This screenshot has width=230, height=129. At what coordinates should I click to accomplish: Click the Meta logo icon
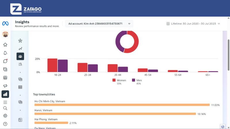[x=5, y=24]
